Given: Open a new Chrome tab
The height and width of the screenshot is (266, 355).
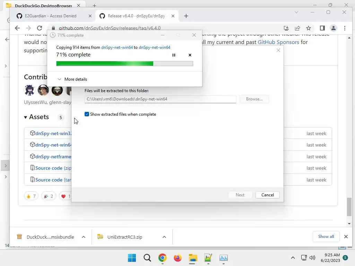Looking at the screenshot, I should [x=186, y=16].
